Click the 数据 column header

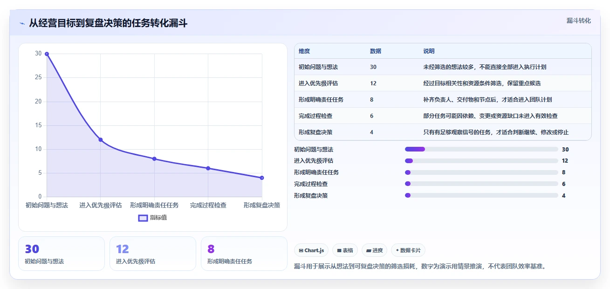click(x=376, y=51)
